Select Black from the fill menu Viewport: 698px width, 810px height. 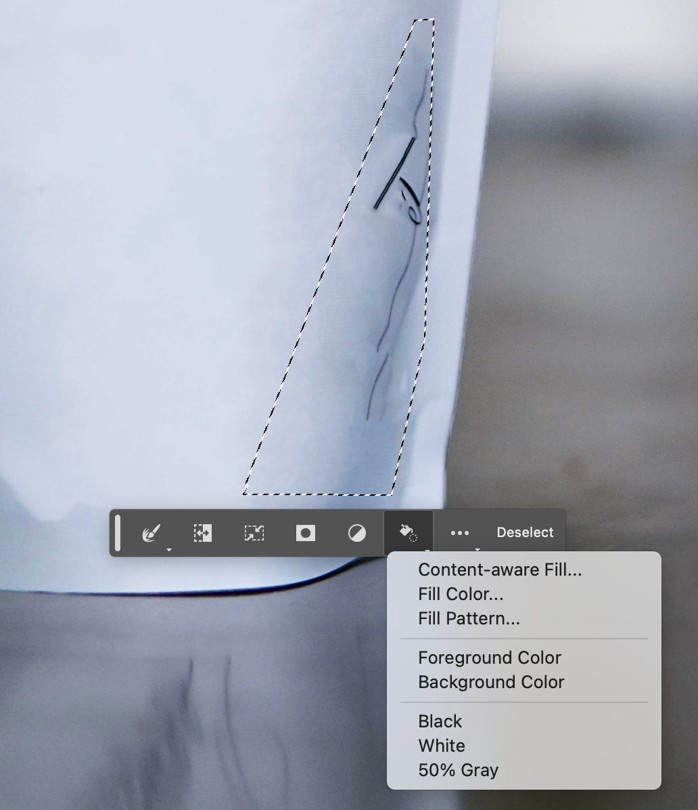click(440, 721)
